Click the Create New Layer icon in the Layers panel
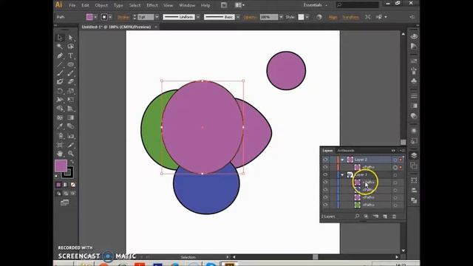The width and height of the screenshot is (473, 266). [x=385, y=216]
